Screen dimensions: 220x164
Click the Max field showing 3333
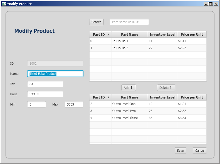pyautogui.click(x=74, y=104)
